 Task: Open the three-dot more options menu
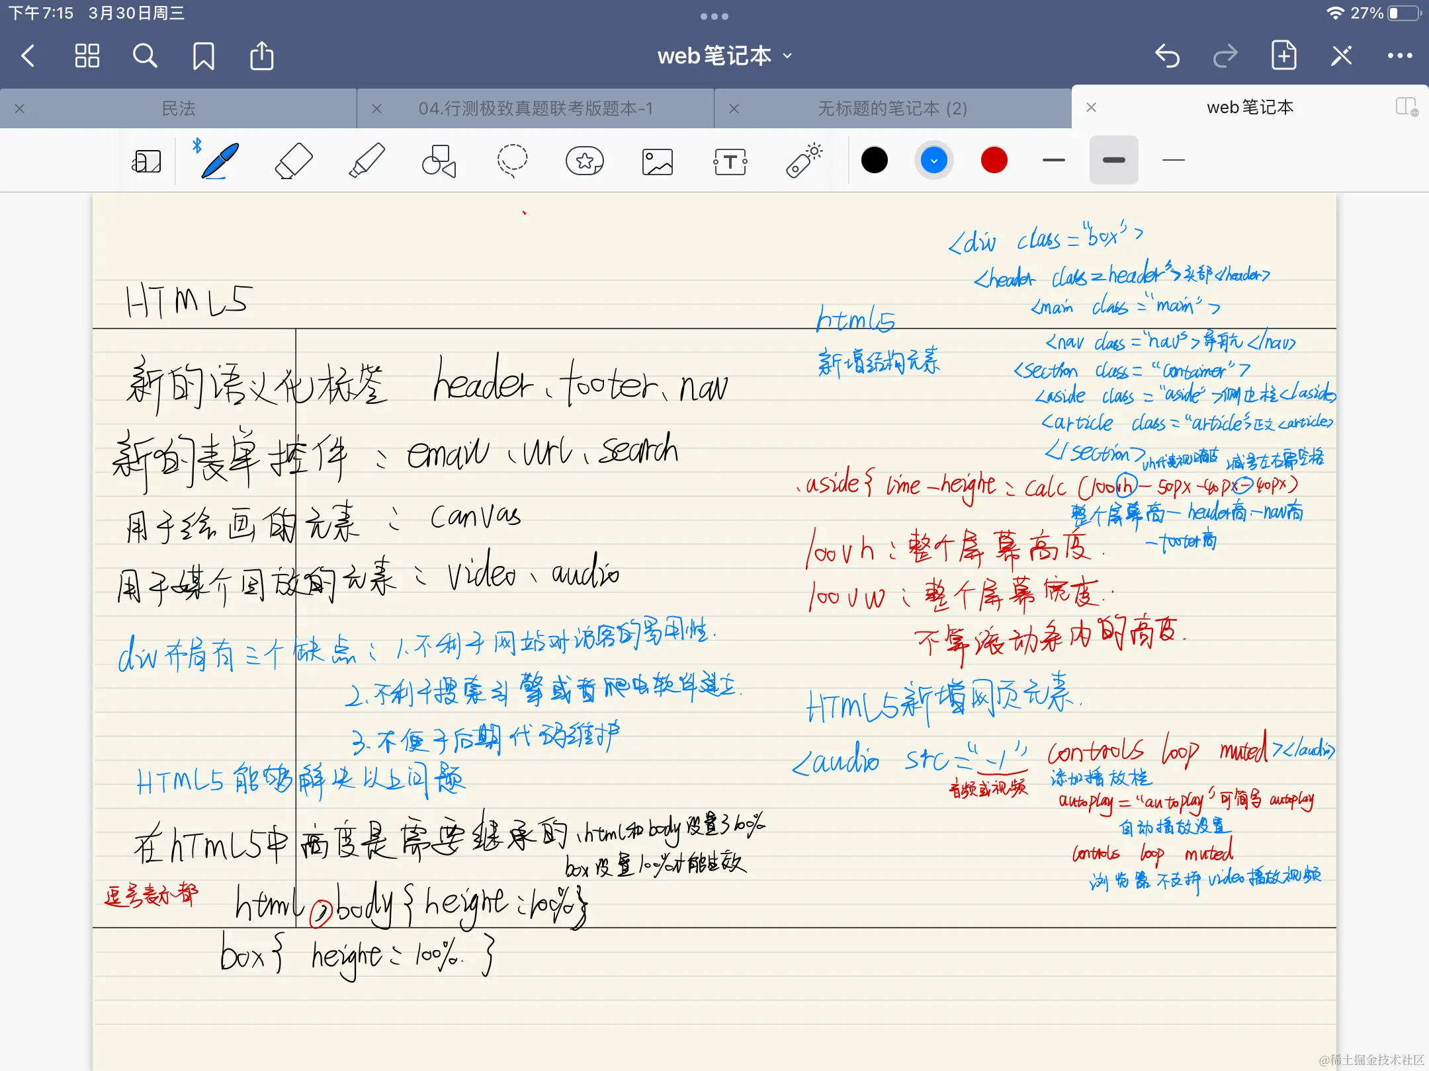pyautogui.click(x=1399, y=56)
